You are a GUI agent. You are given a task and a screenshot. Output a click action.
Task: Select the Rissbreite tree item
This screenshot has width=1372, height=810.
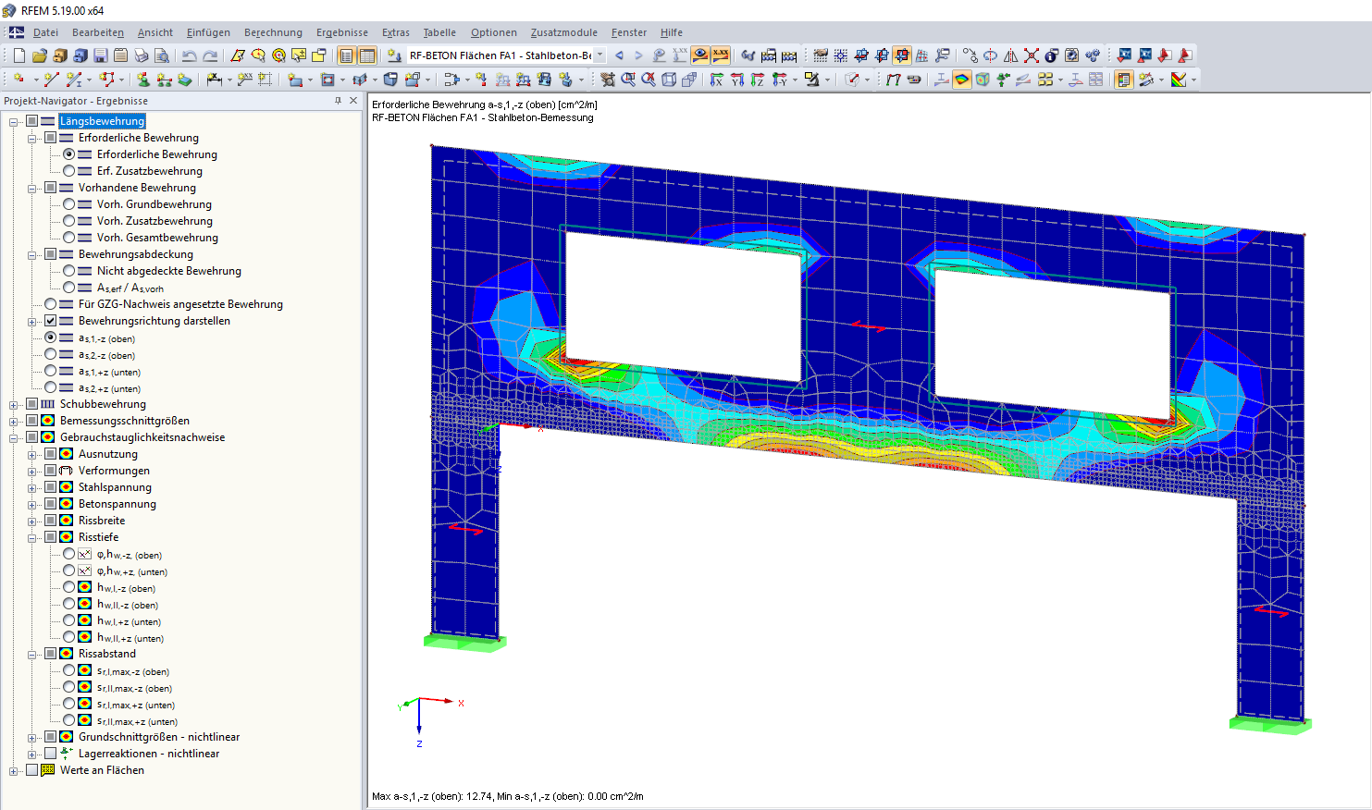pos(102,521)
